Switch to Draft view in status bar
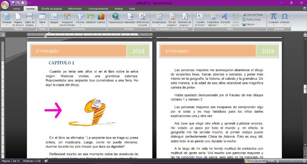307x164 pixels. pos(264,161)
